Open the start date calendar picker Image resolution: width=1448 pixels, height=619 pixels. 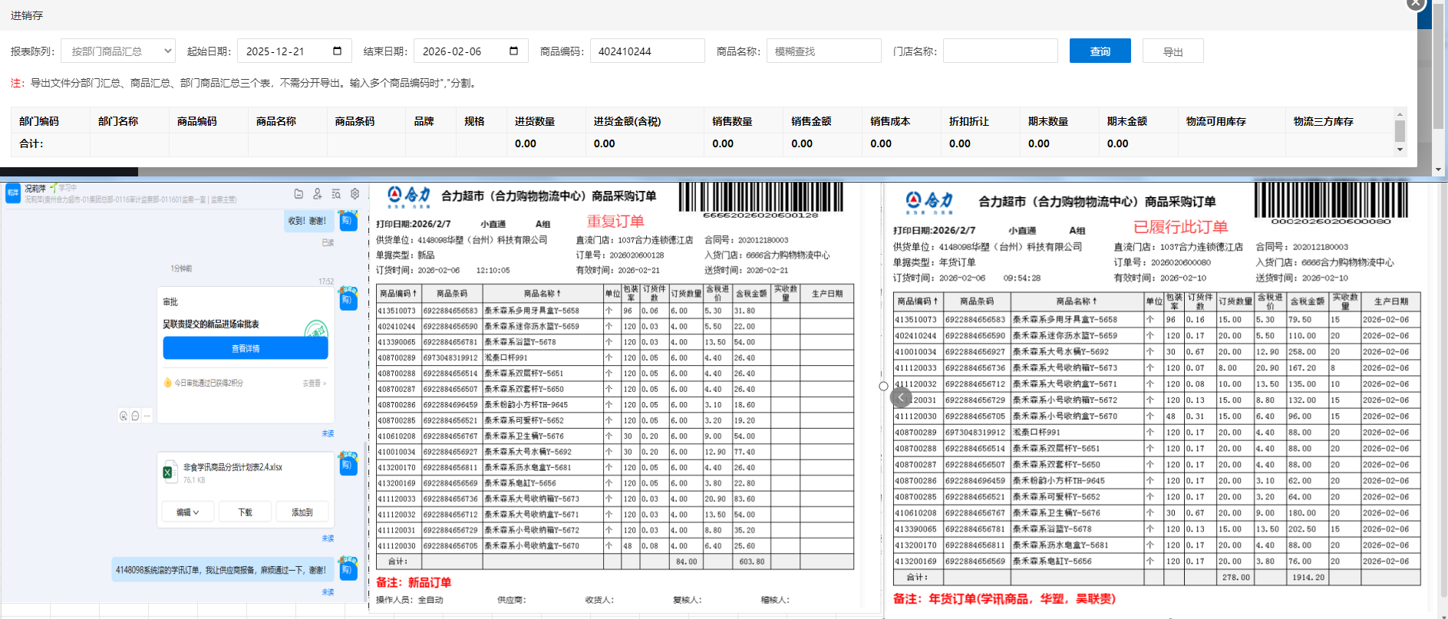(337, 51)
